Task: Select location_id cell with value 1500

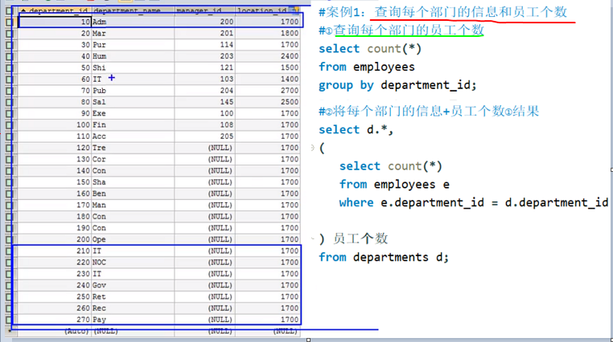Action: [x=268, y=68]
